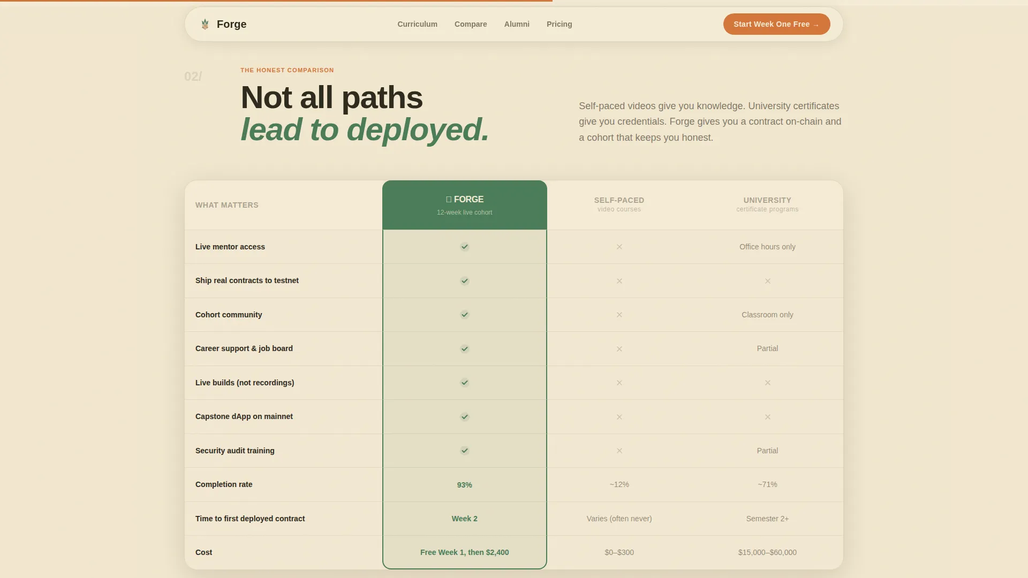Click the '$0–$300' cost cell
1028x578 pixels.
pyautogui.click(x=619, y=552)
